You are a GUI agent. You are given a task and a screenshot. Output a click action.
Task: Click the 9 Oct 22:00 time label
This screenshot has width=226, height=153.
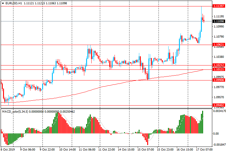click(x=47, y=149)
